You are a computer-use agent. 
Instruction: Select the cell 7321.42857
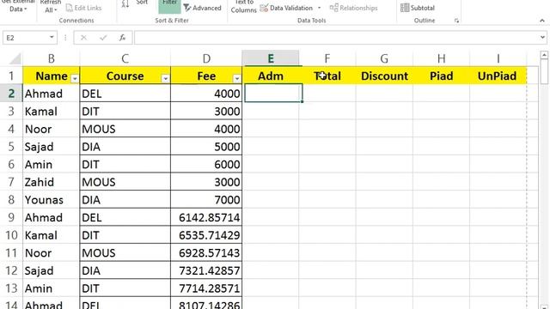(206, 270)
